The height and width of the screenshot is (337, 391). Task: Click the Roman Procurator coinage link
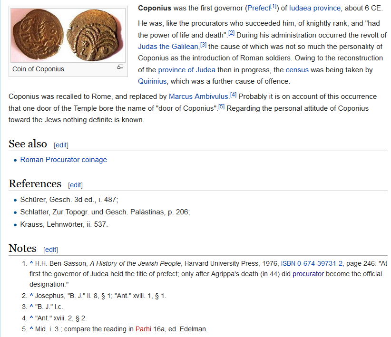click(63, 160)
